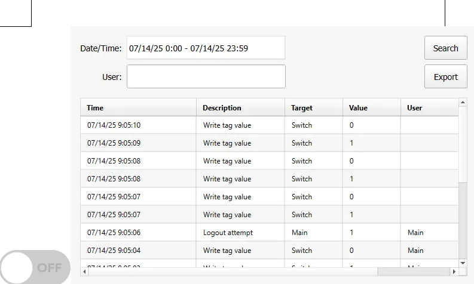474x284 pixels.
Task: Click into the User filter field
Action: [x=206, y=77]
